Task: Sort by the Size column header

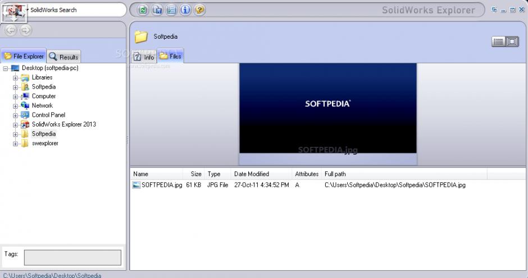Action: (194, 174)
